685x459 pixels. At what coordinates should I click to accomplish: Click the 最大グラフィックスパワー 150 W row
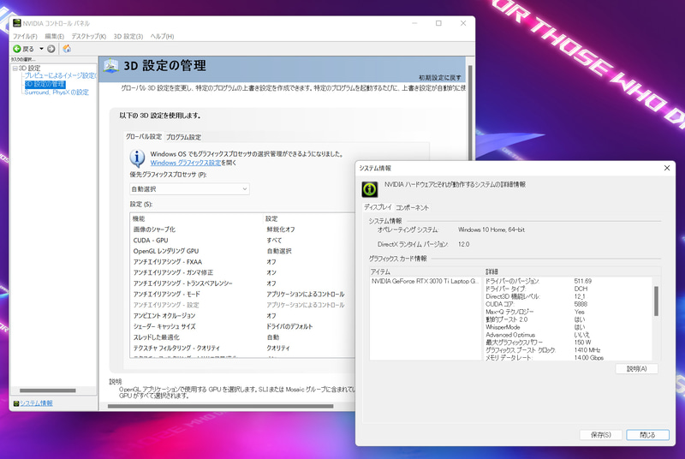[x=569, y=343]
